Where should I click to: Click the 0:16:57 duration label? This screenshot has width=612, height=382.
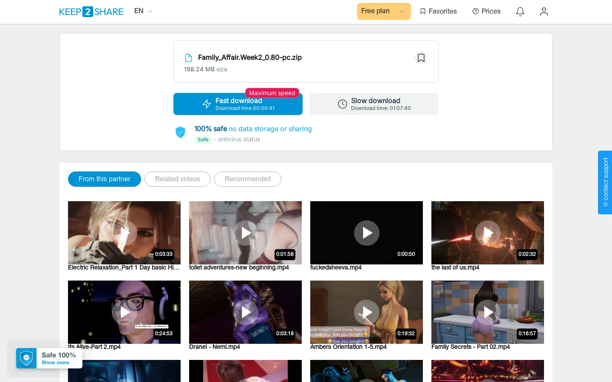coord(527,334)
